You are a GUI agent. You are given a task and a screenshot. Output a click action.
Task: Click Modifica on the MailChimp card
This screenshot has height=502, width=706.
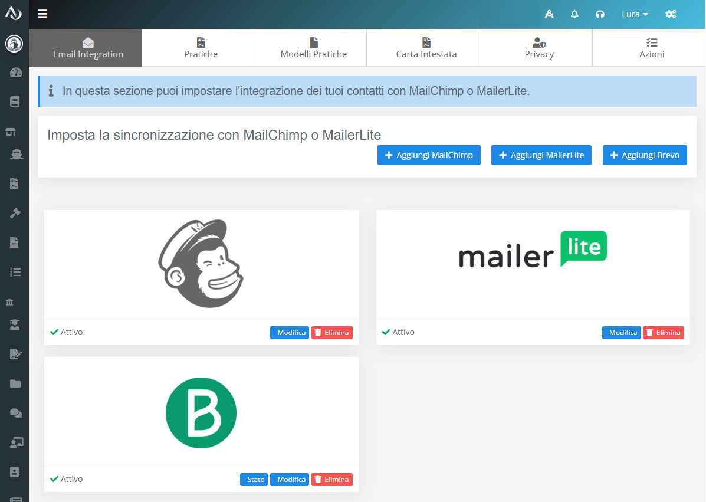(x=290, y=333)
